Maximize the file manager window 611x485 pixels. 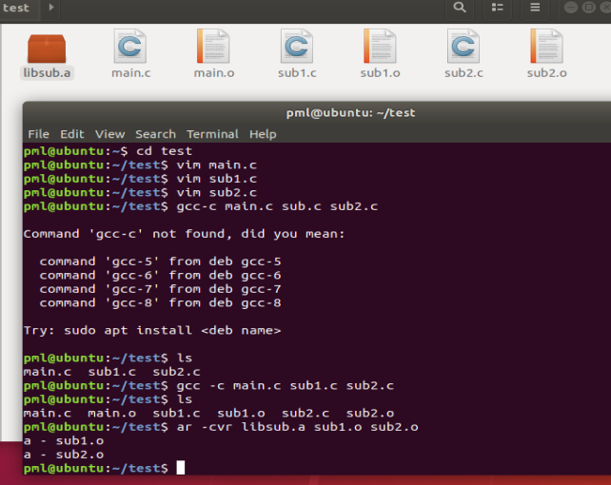coord(588,8)
